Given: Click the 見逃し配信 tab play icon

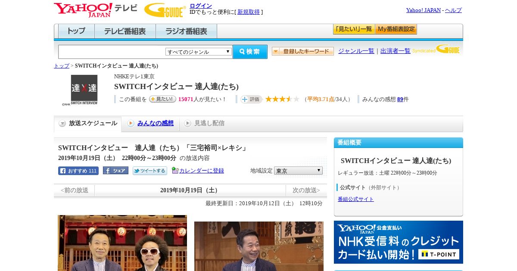Looking at the screenshot, I should tap(187, 123).
